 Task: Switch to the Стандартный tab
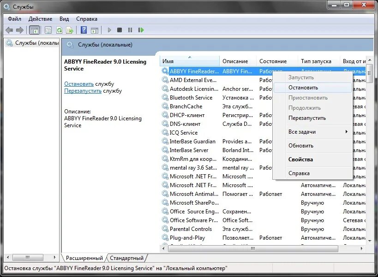(x=126, y=258)
